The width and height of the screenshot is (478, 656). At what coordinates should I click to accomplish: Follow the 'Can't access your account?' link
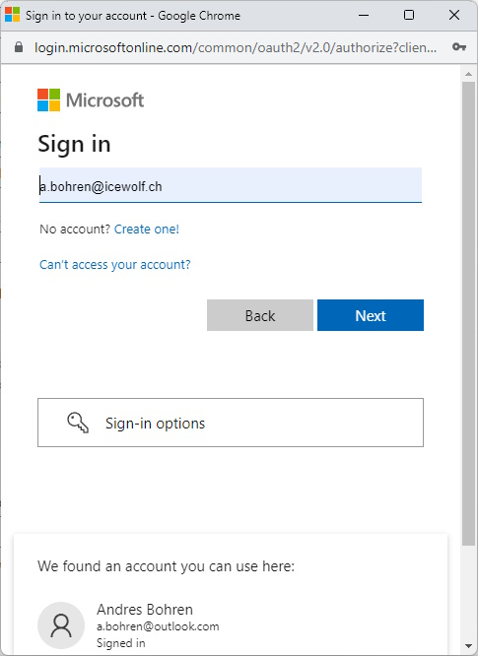(x=114, y=265)
